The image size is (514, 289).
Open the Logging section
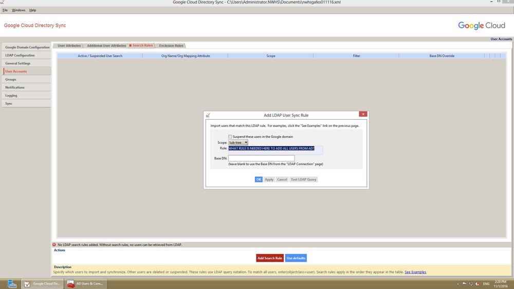click(27, 96)
